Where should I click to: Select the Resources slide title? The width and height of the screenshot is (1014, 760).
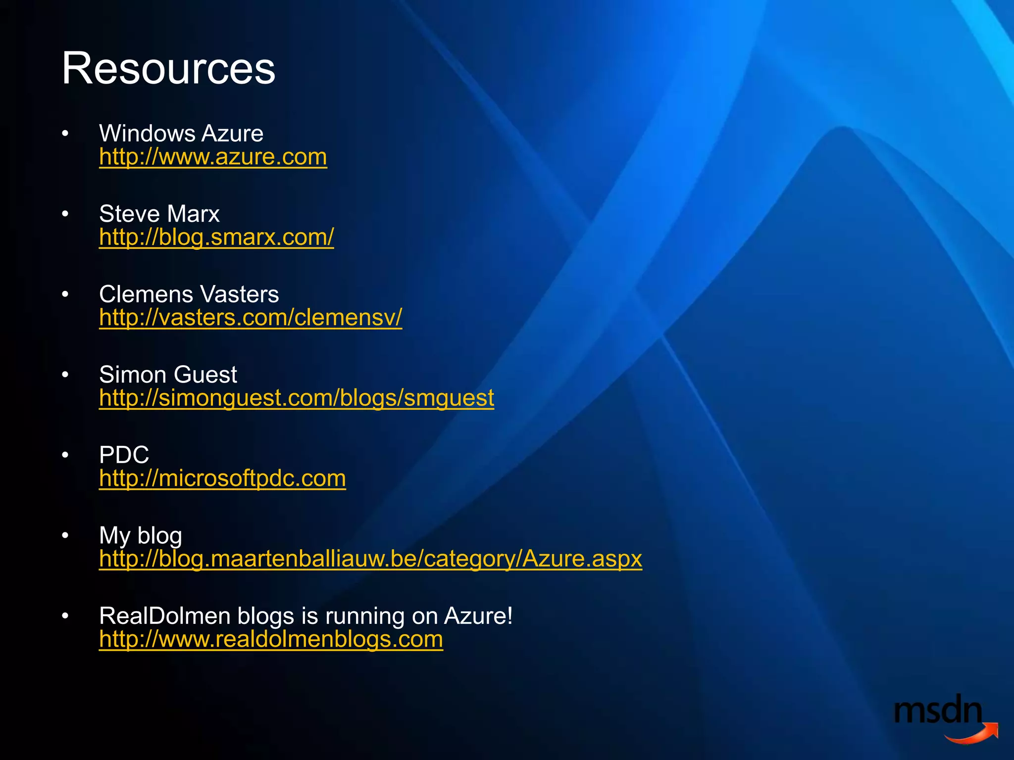point(168,68)
